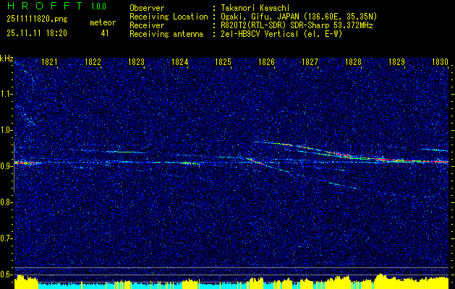
Task: Click the kHz axis unit label
Action: [x=7, y=59]
